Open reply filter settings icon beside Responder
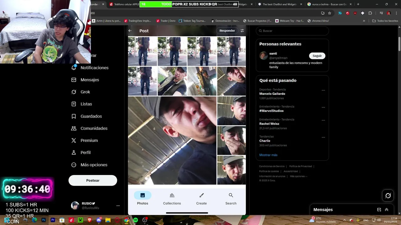This screenshot has width=401, height=225. 242,31
